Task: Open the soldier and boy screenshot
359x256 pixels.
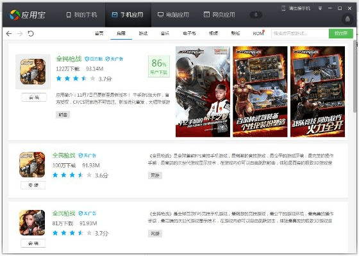Action: [x=203, y=92]
